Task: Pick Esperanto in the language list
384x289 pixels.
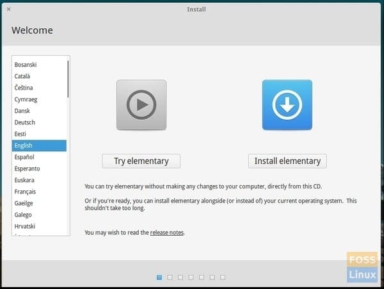Action: [39, 169]
